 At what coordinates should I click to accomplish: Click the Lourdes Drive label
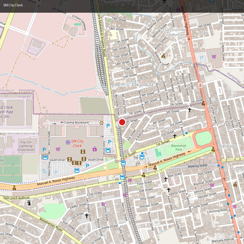[x=179, y=228]
